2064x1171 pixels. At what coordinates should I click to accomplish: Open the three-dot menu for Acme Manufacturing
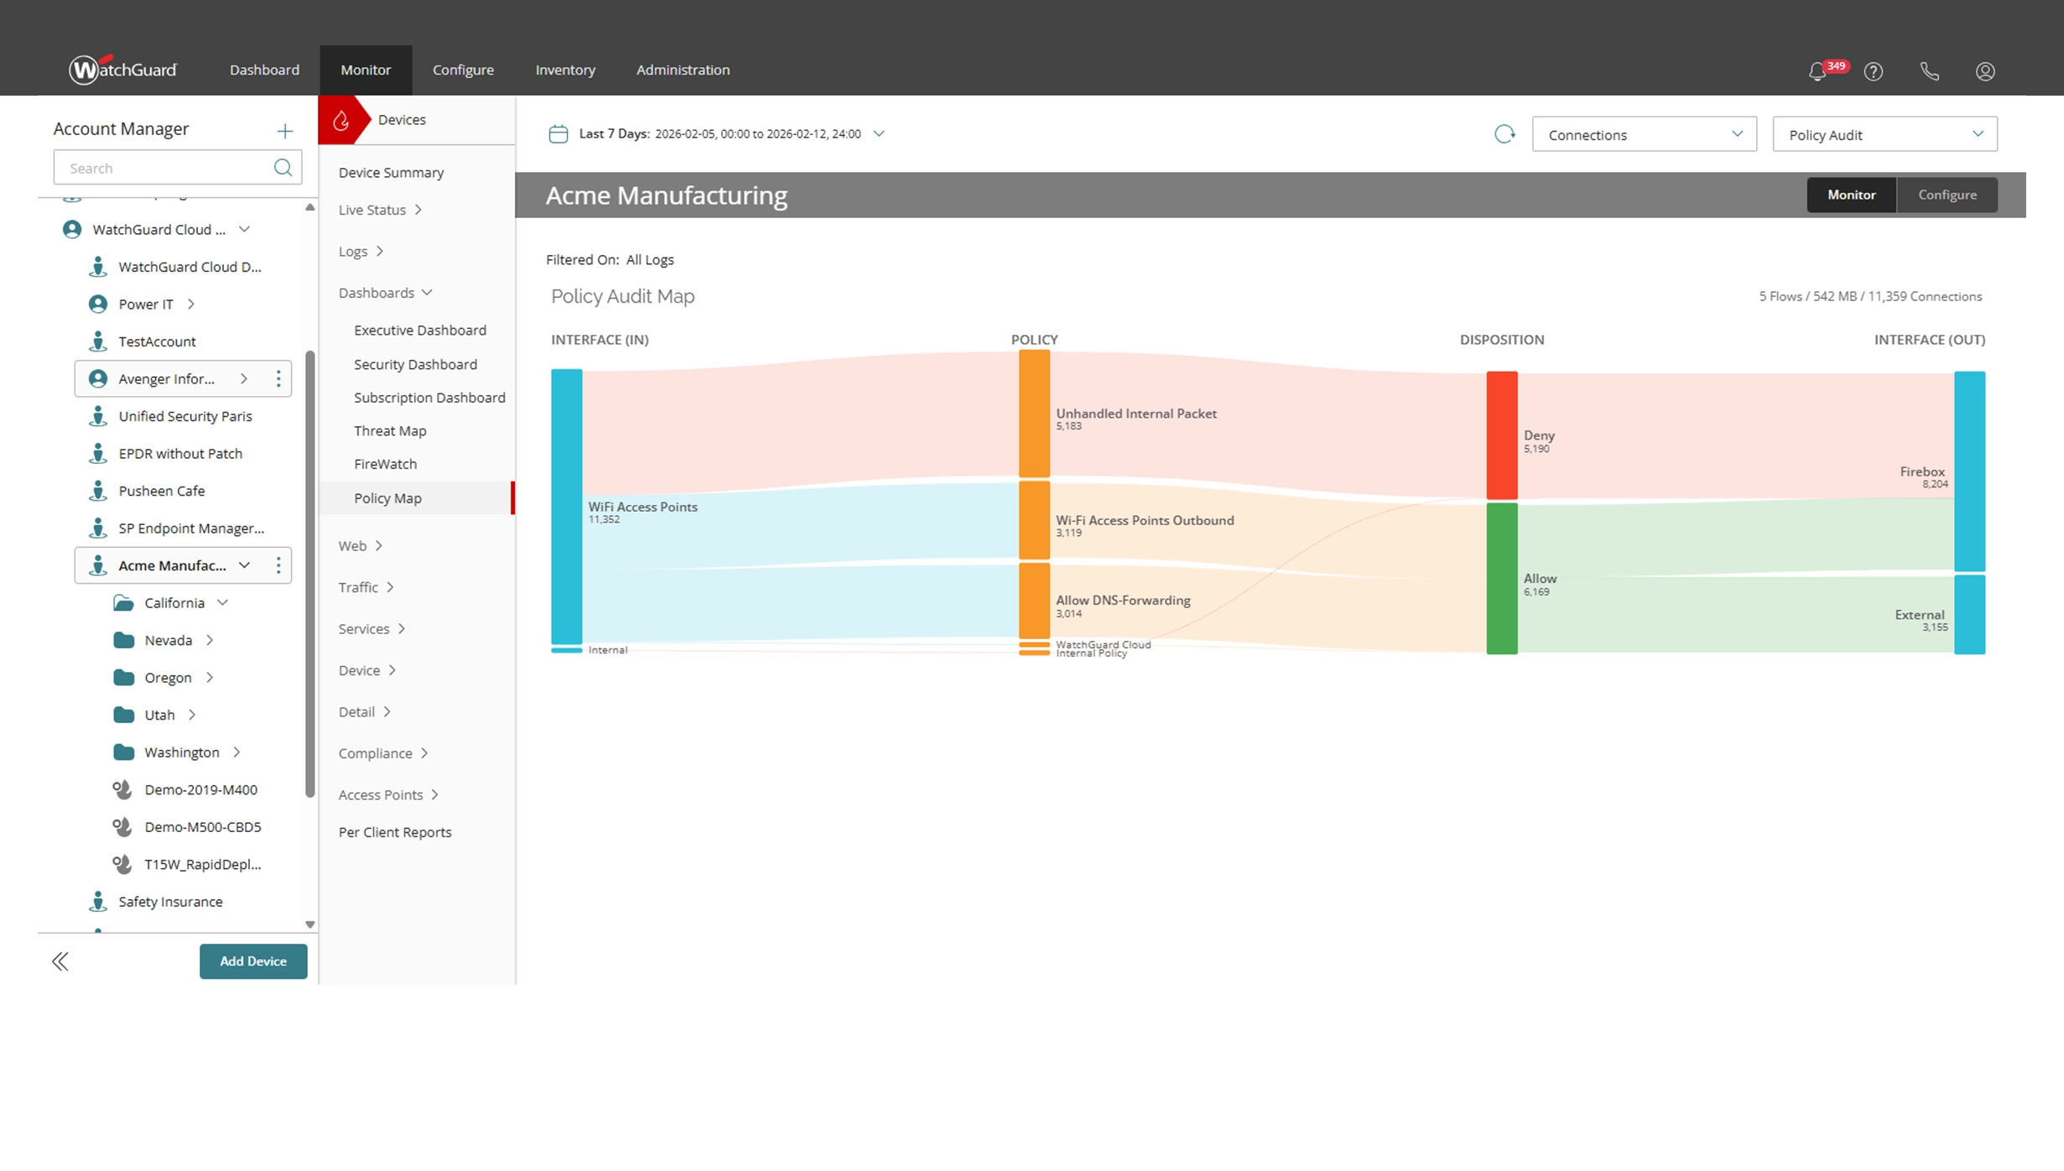278,565
